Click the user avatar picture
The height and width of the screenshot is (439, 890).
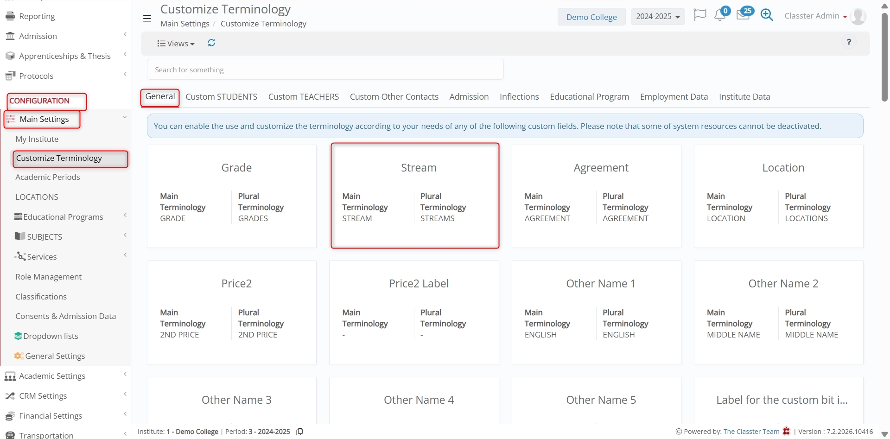[x=858, y=16]
